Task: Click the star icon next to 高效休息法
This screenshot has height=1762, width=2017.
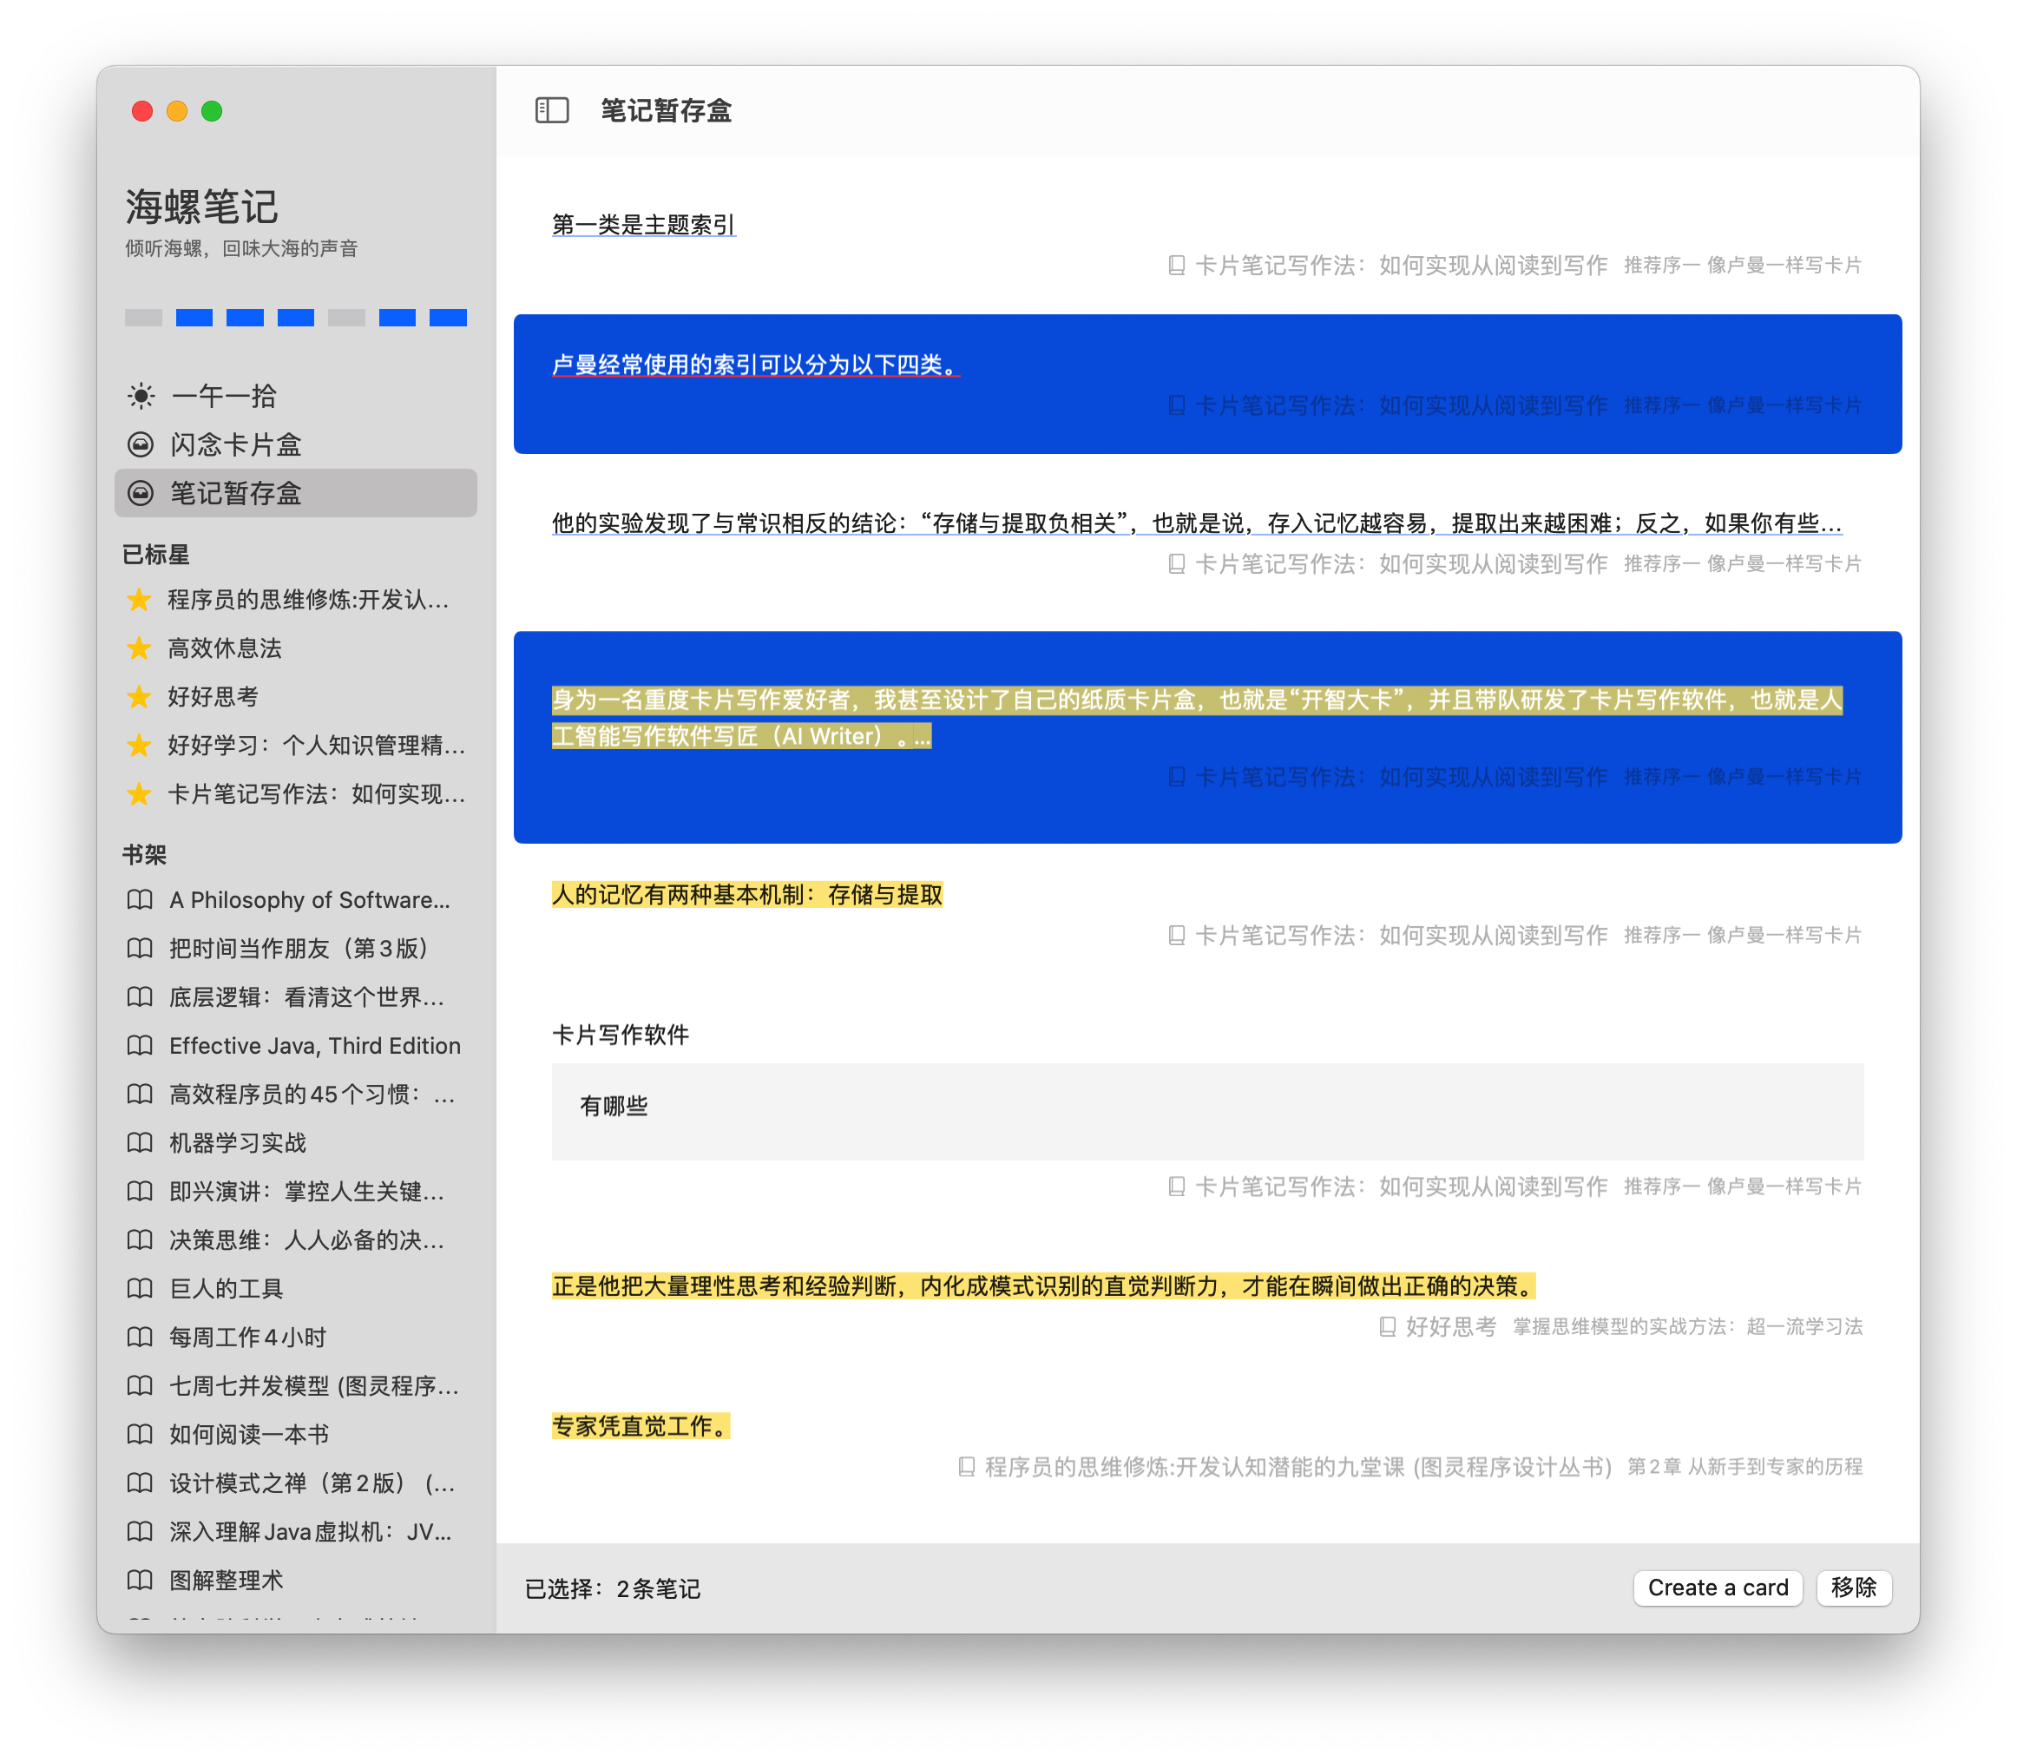Action: click(140, 648)
